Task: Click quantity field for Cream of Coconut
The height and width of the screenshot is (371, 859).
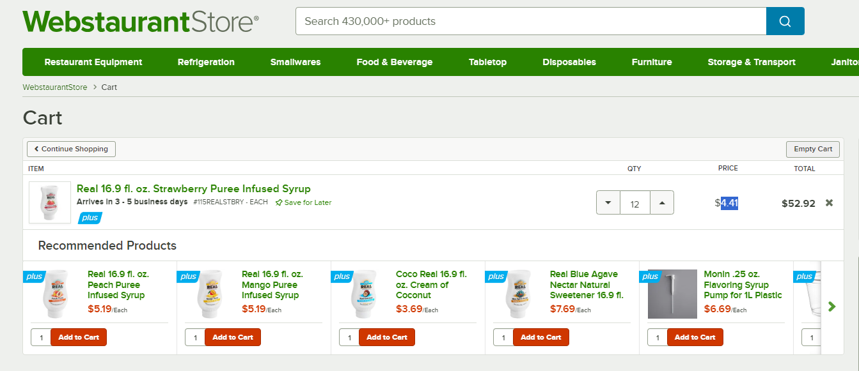Action: pos(349,337)
